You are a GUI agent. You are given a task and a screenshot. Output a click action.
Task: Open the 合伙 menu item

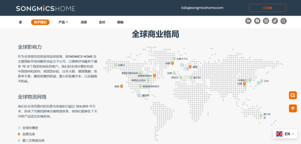102,22
